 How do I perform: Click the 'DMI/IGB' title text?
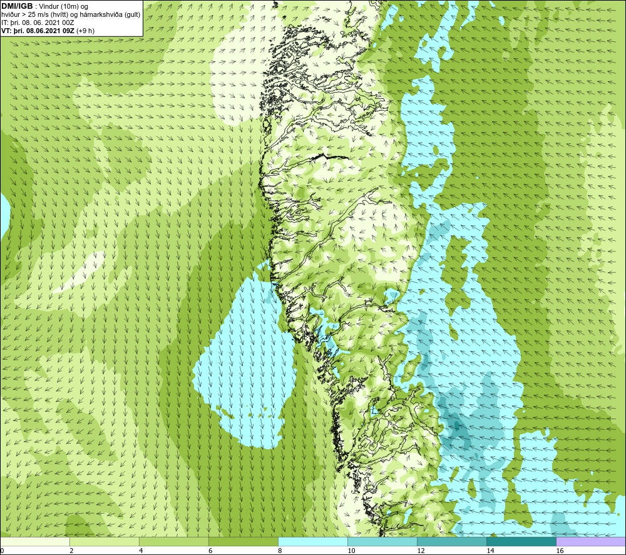[17, 6]
